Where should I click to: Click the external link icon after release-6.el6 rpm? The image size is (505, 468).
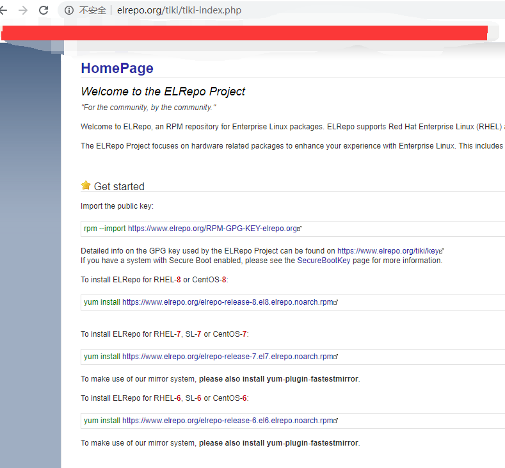(x=335, y=421)
